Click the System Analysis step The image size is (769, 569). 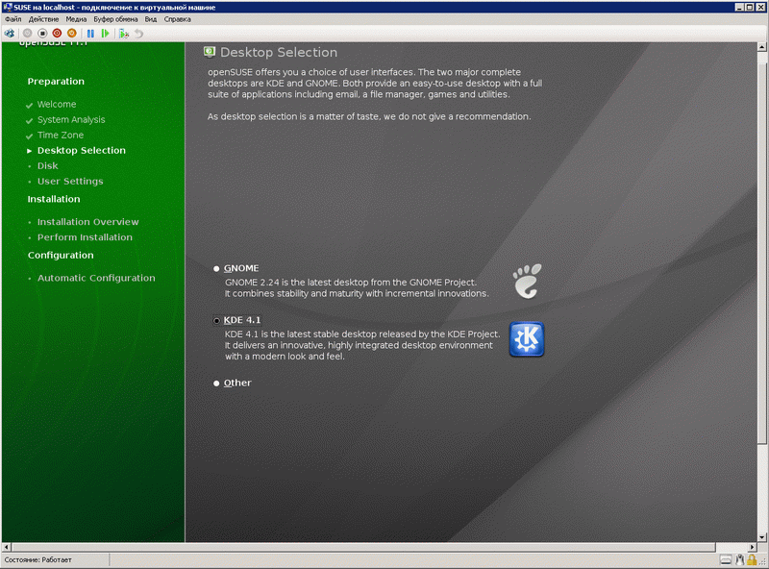[71, 120]
